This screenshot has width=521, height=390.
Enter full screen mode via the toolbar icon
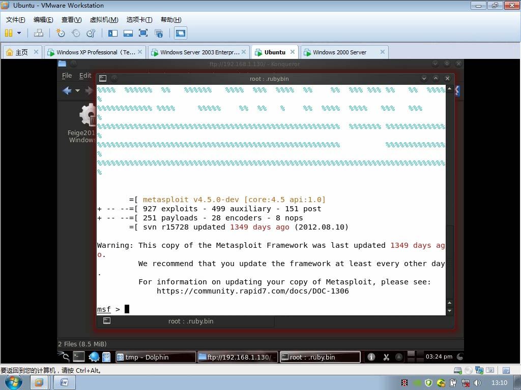[143, 33]
